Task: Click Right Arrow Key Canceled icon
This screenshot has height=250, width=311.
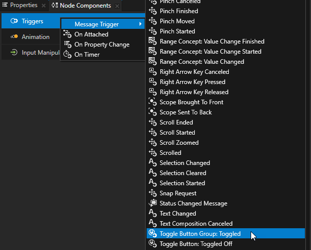Action: [153, 71]
